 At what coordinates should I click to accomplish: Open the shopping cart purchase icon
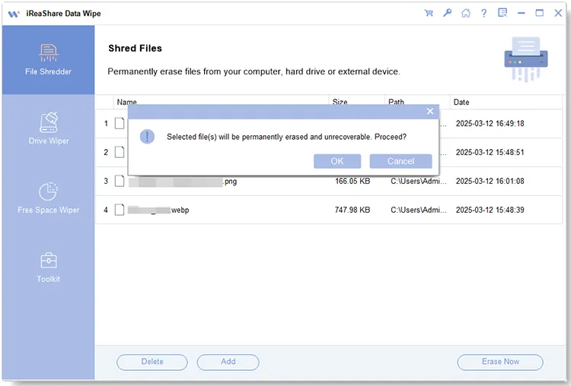tap(429, 13)
